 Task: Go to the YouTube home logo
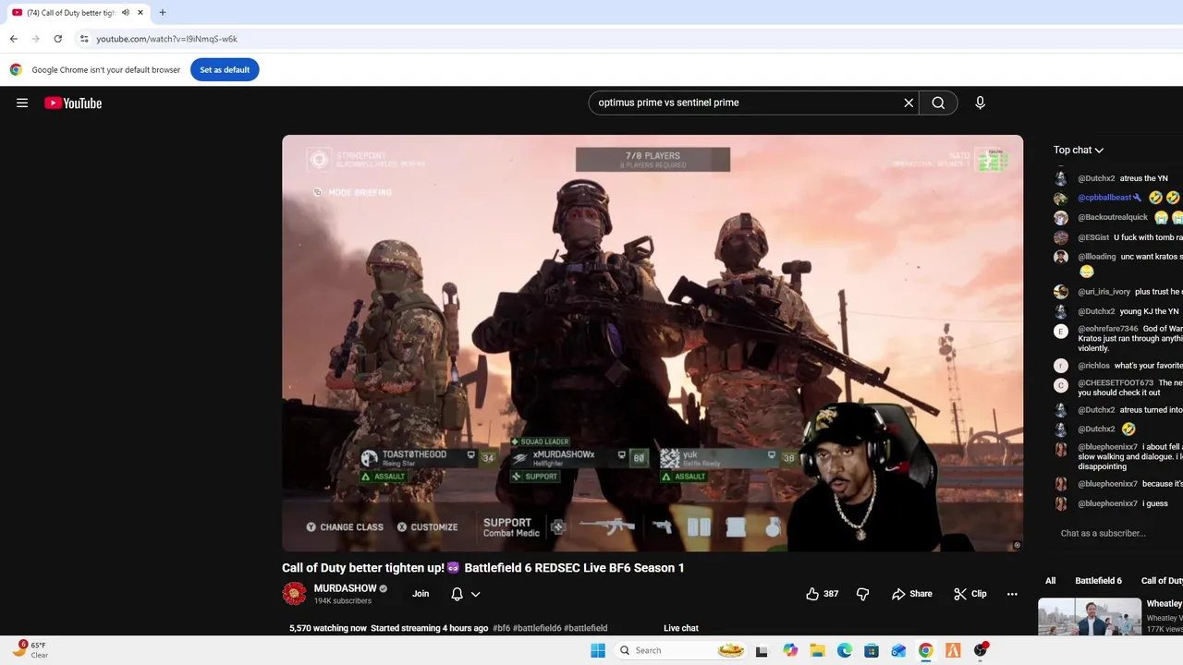point(73,103)
